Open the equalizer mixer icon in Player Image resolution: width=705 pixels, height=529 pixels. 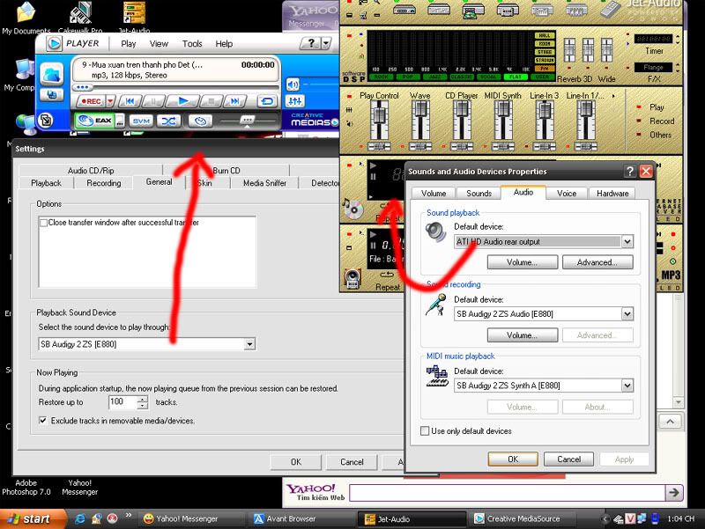click(295, 101)
